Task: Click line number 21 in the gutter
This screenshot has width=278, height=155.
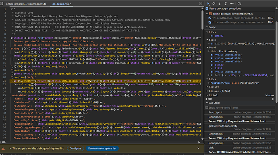Action: (4, 81)
